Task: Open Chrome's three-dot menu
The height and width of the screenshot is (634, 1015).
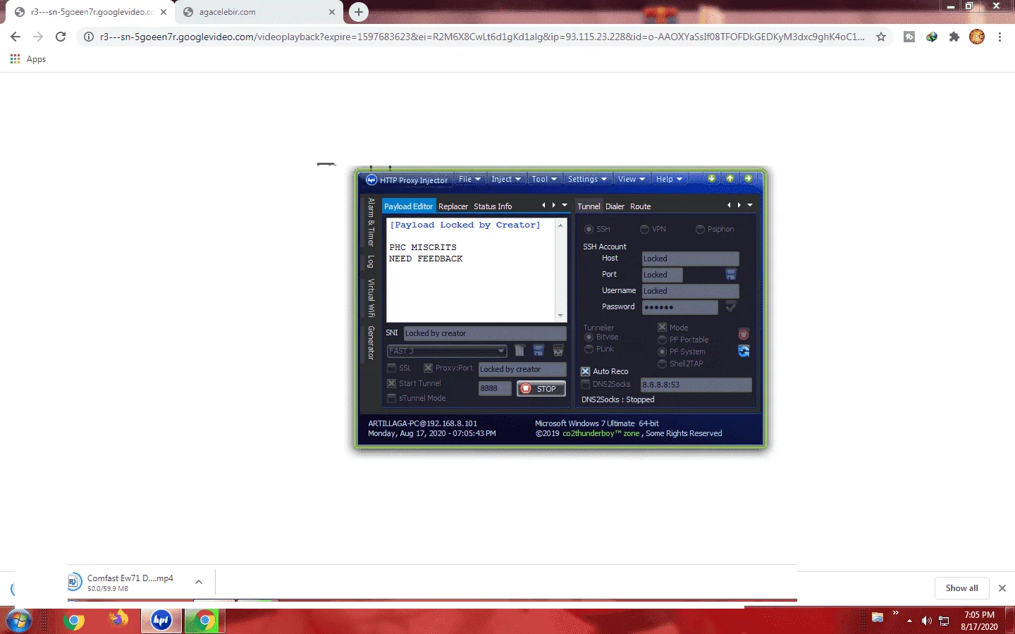Action: click(999, 37)
